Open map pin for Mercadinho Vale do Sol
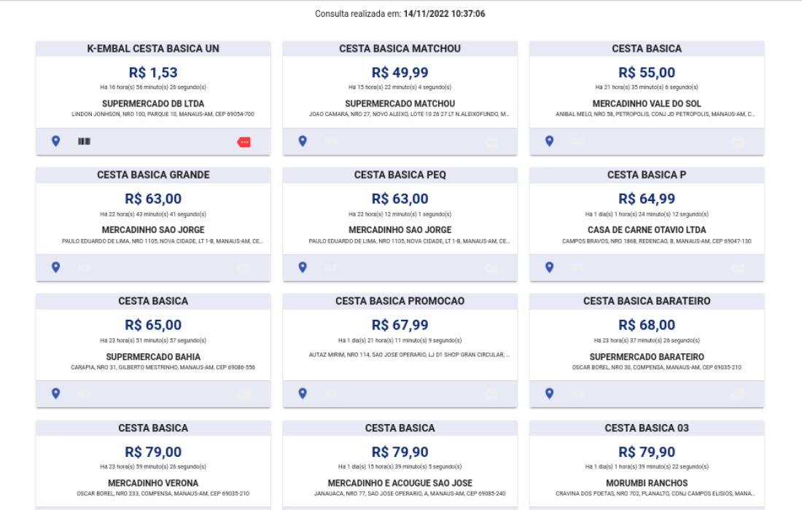Image resolution: width=802 pixels, height=510 pixels. (x=550, y=141)
